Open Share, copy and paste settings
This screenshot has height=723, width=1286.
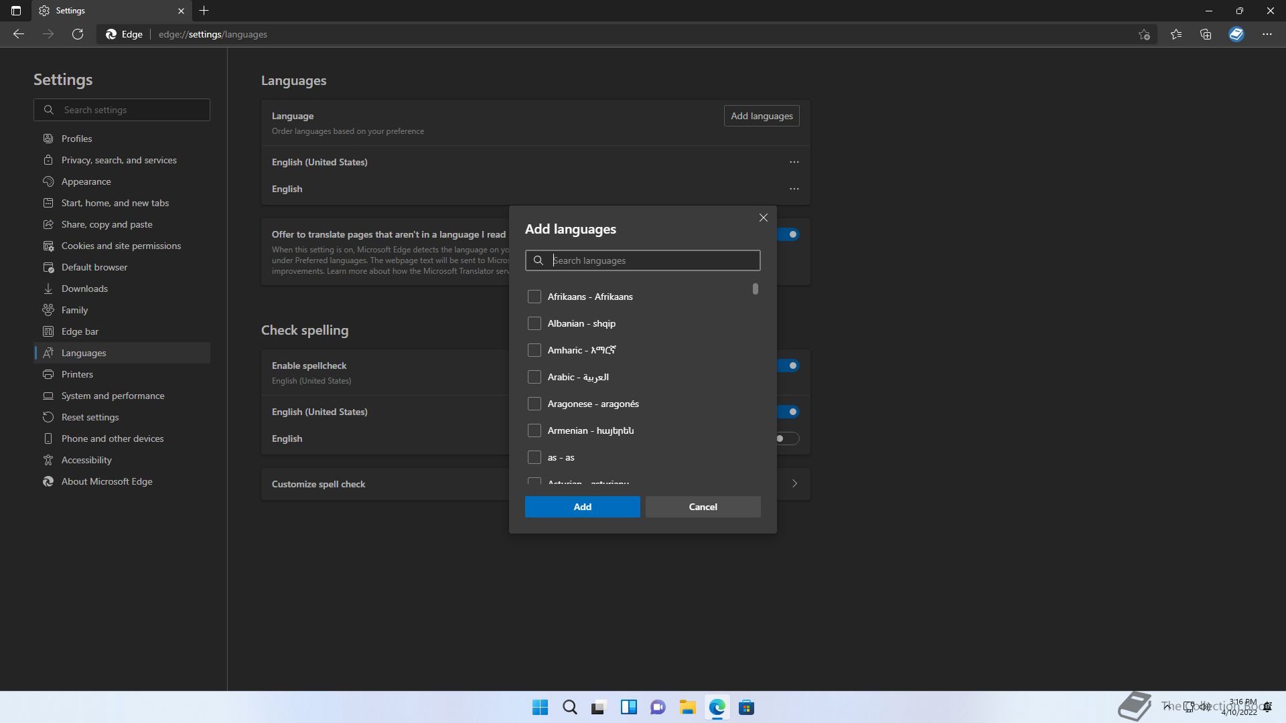click(x=122, y=224)
